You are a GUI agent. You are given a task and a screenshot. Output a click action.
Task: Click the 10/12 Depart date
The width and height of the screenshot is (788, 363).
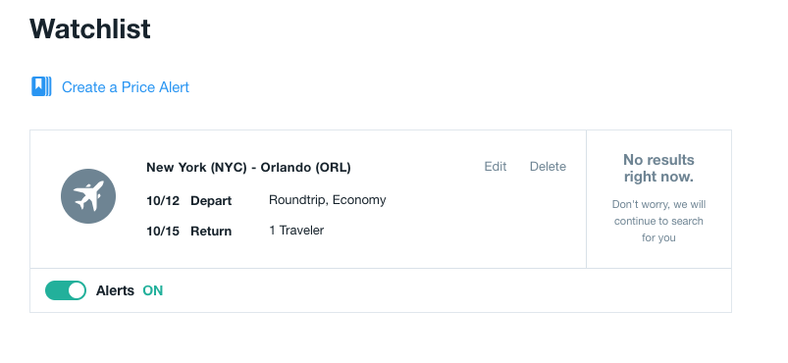[163, 200]
